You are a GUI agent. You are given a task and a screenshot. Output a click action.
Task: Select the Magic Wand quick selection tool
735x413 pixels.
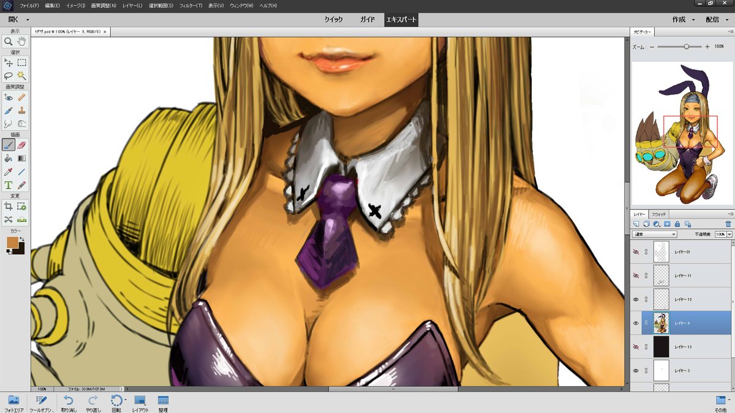22,75
